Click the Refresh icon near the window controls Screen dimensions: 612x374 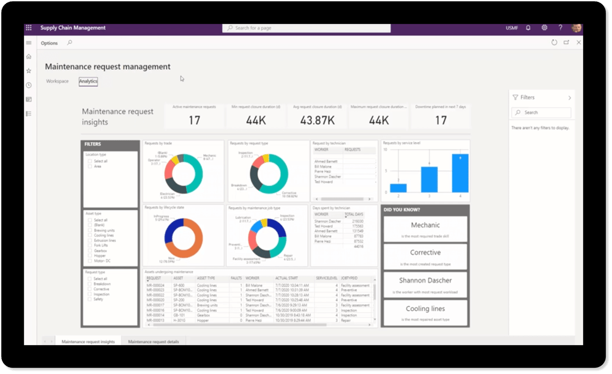tap(554, 42)
